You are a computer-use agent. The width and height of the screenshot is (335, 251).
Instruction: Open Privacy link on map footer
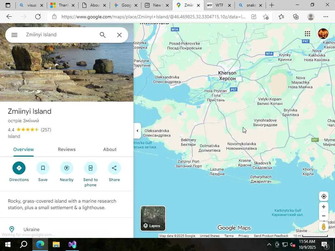244,236
